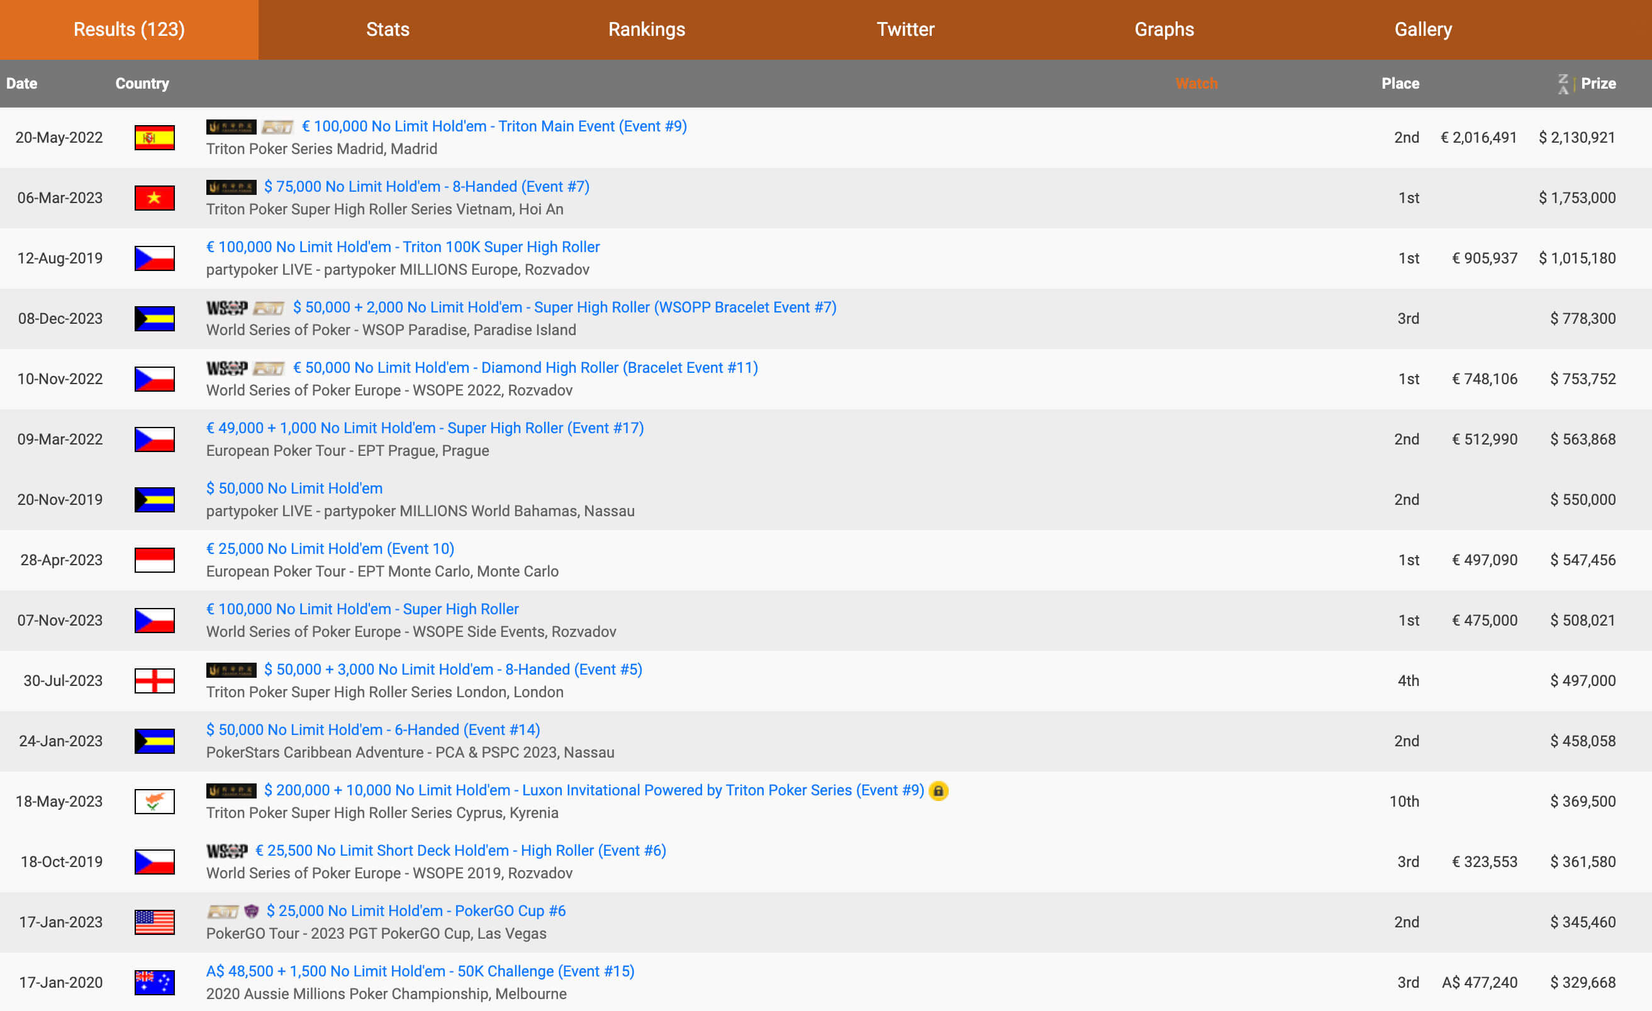Sort results by Place column
Image resolution: width=1652 pixels, height=1011 pixels.
coord(1400,84)
